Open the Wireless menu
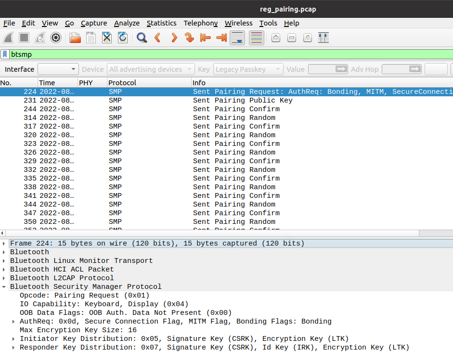 pos(238,23)
